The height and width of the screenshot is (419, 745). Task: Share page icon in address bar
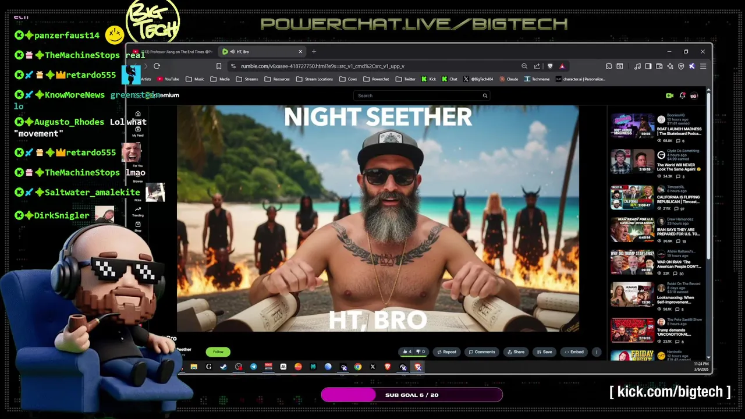pos(537,66)
